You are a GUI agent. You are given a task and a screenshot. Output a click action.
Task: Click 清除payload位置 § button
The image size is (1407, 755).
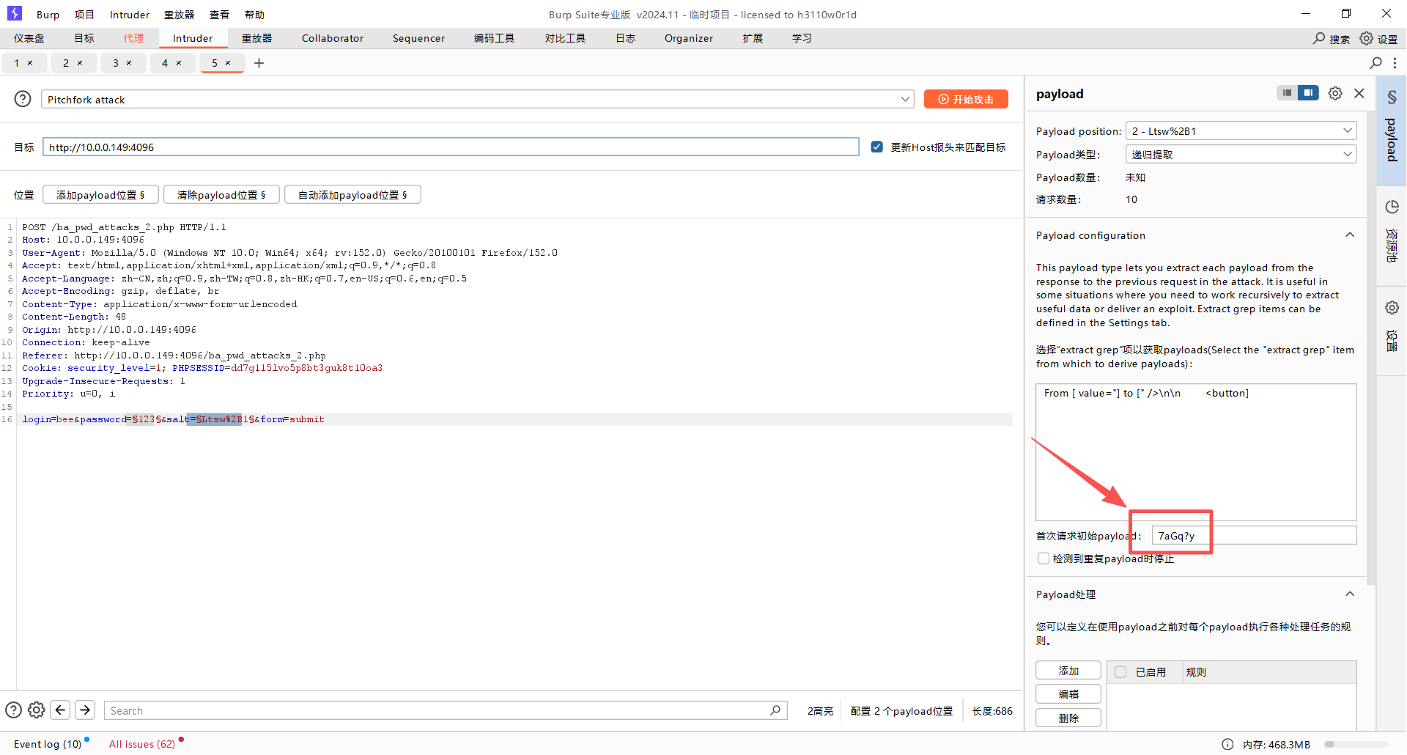(x=221, y=195)
